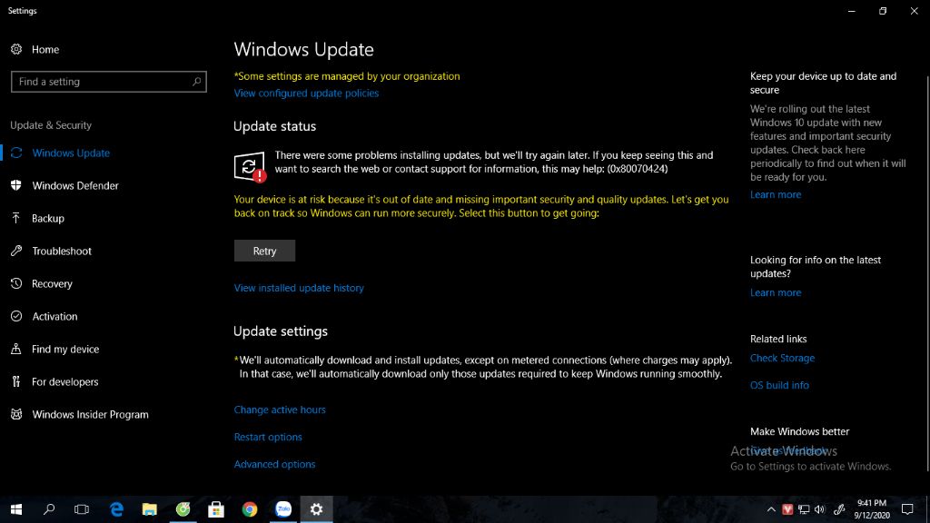930x523 pixels.
Task: Click the Windows Defender shield icon
Action: (16, 185)
